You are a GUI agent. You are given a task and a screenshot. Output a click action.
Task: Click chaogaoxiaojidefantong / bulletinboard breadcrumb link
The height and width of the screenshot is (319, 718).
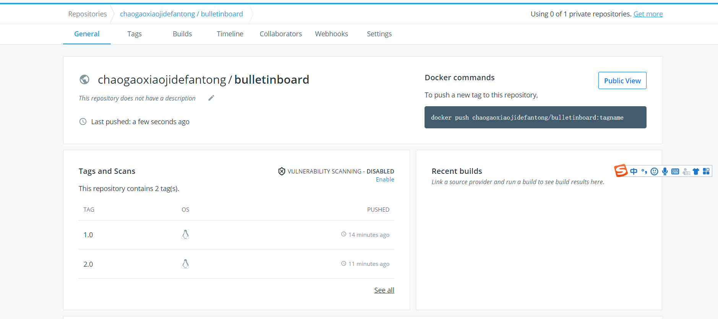coord(182,14)
